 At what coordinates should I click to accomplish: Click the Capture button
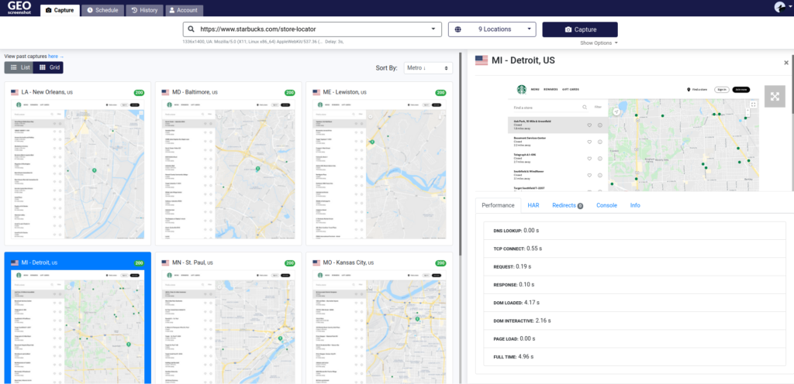[x=580, y=29]
